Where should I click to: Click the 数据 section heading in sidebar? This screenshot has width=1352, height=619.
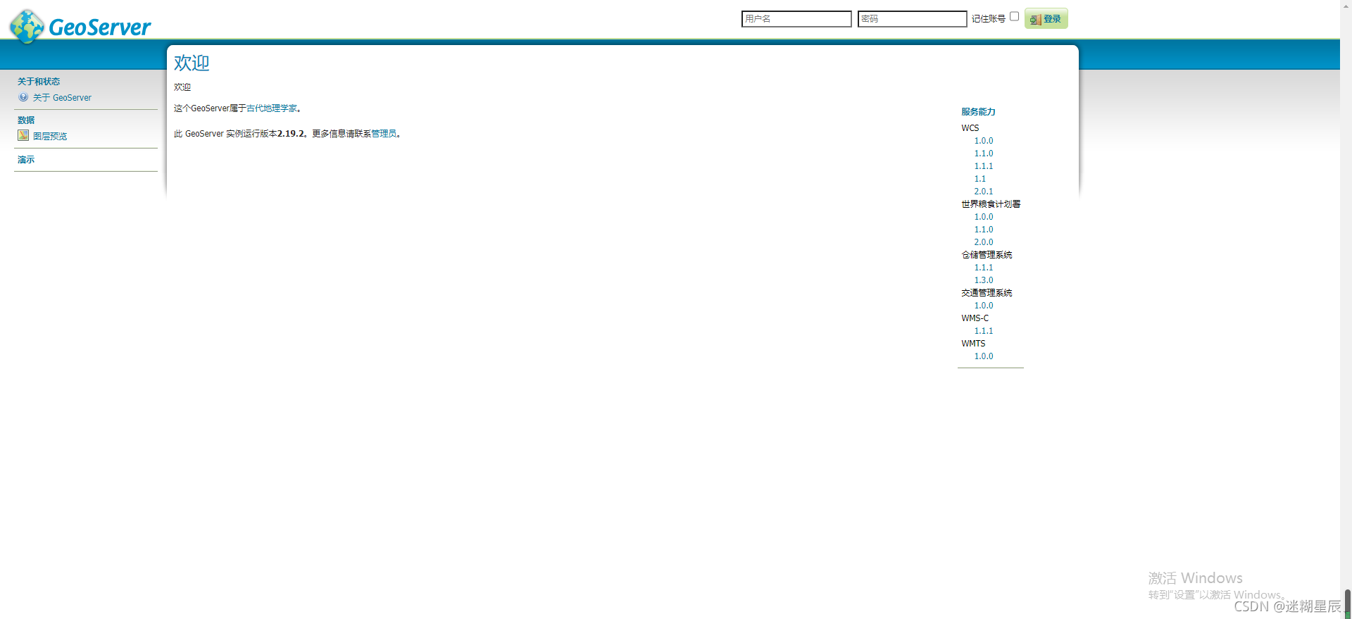[x=26, y=120]
